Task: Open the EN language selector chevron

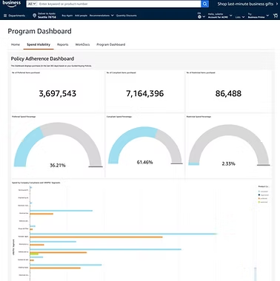Action: (204, 17)
